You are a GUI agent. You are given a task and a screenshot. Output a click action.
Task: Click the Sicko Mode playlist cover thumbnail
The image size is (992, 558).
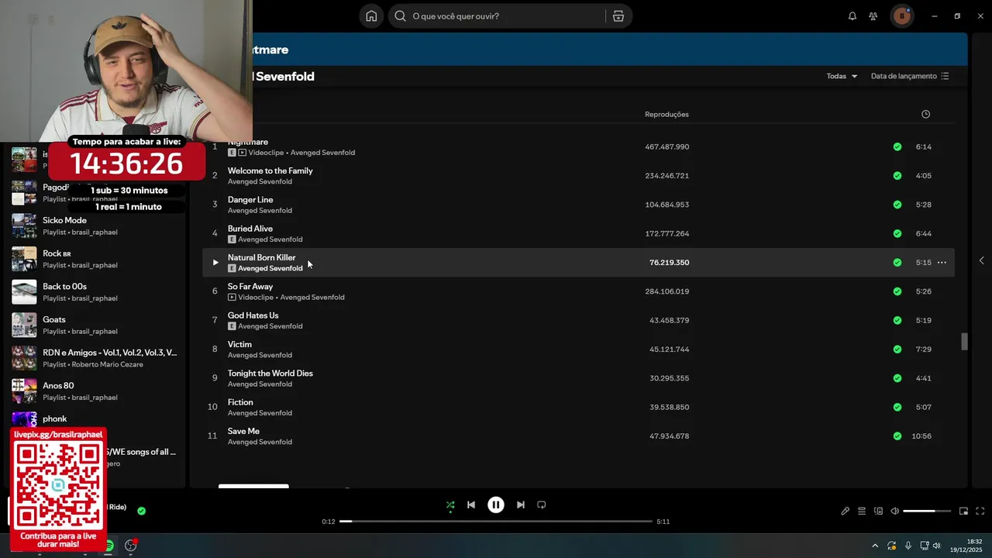(x=24, y=226)
